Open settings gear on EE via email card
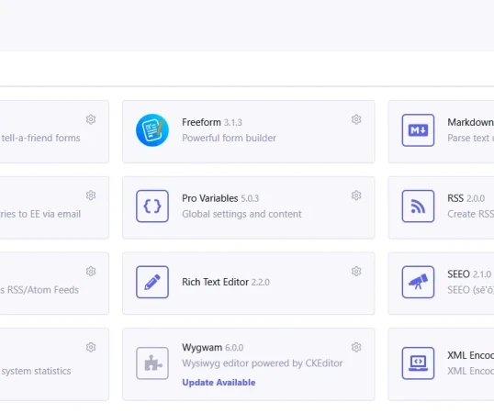Viewport: 494px width, 413px height. tap(91, 195)
